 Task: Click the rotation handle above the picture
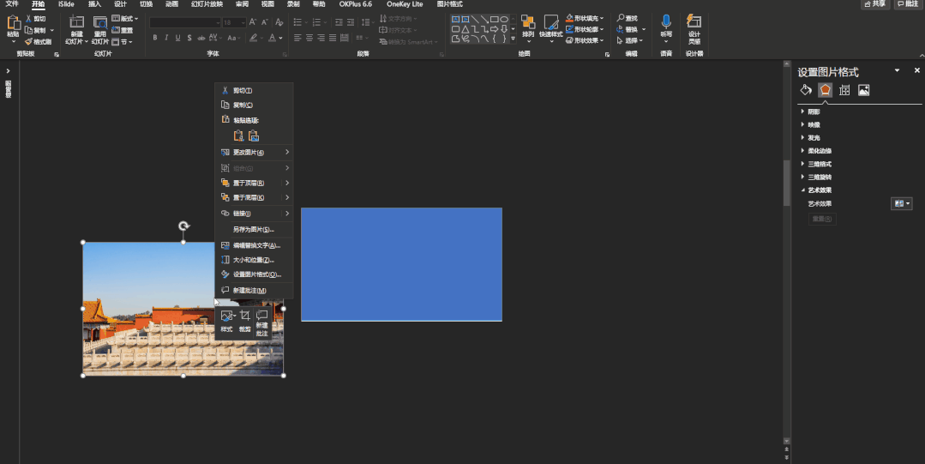coord(183,226)
